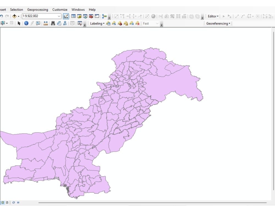Open the ArcToolbox window
Viewport: 275px width, 206px height.
click(91, 16)
